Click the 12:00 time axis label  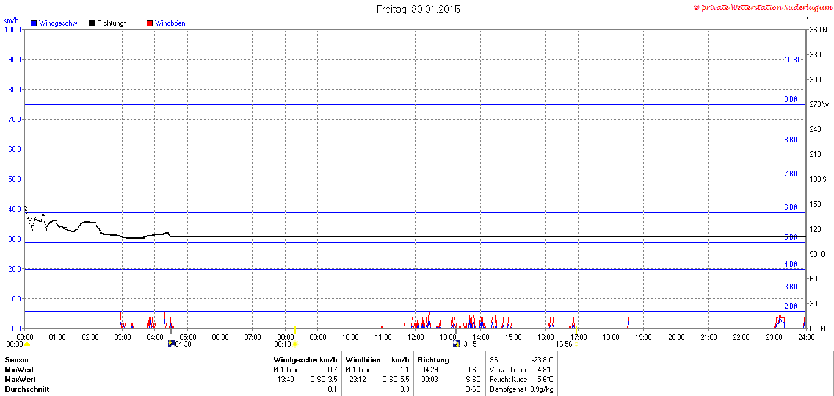pyautogui.click(x=416, y=337)
